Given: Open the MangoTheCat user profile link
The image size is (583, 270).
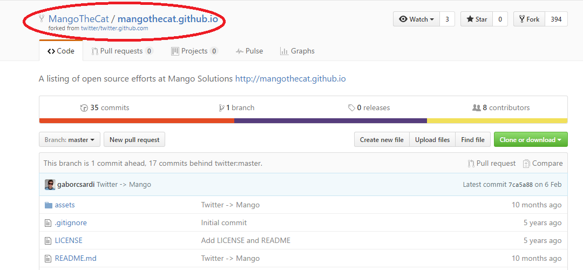Looking at the screenshot, I should [x=78, y=18].
